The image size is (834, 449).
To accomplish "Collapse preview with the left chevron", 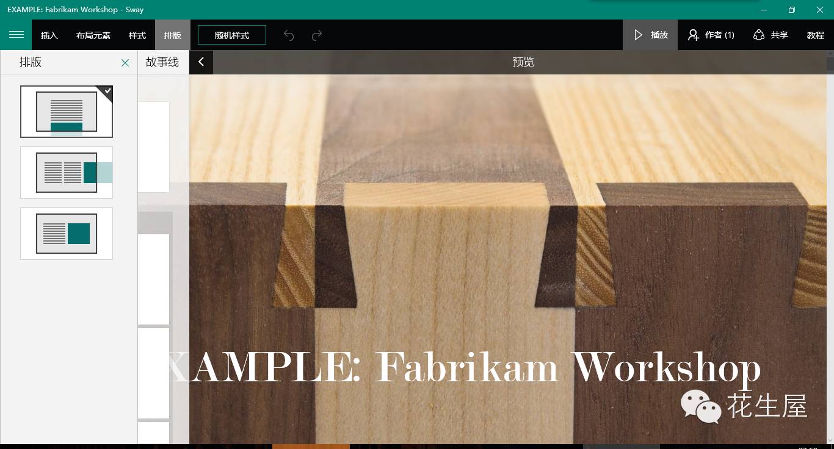I will coord(201,62).
